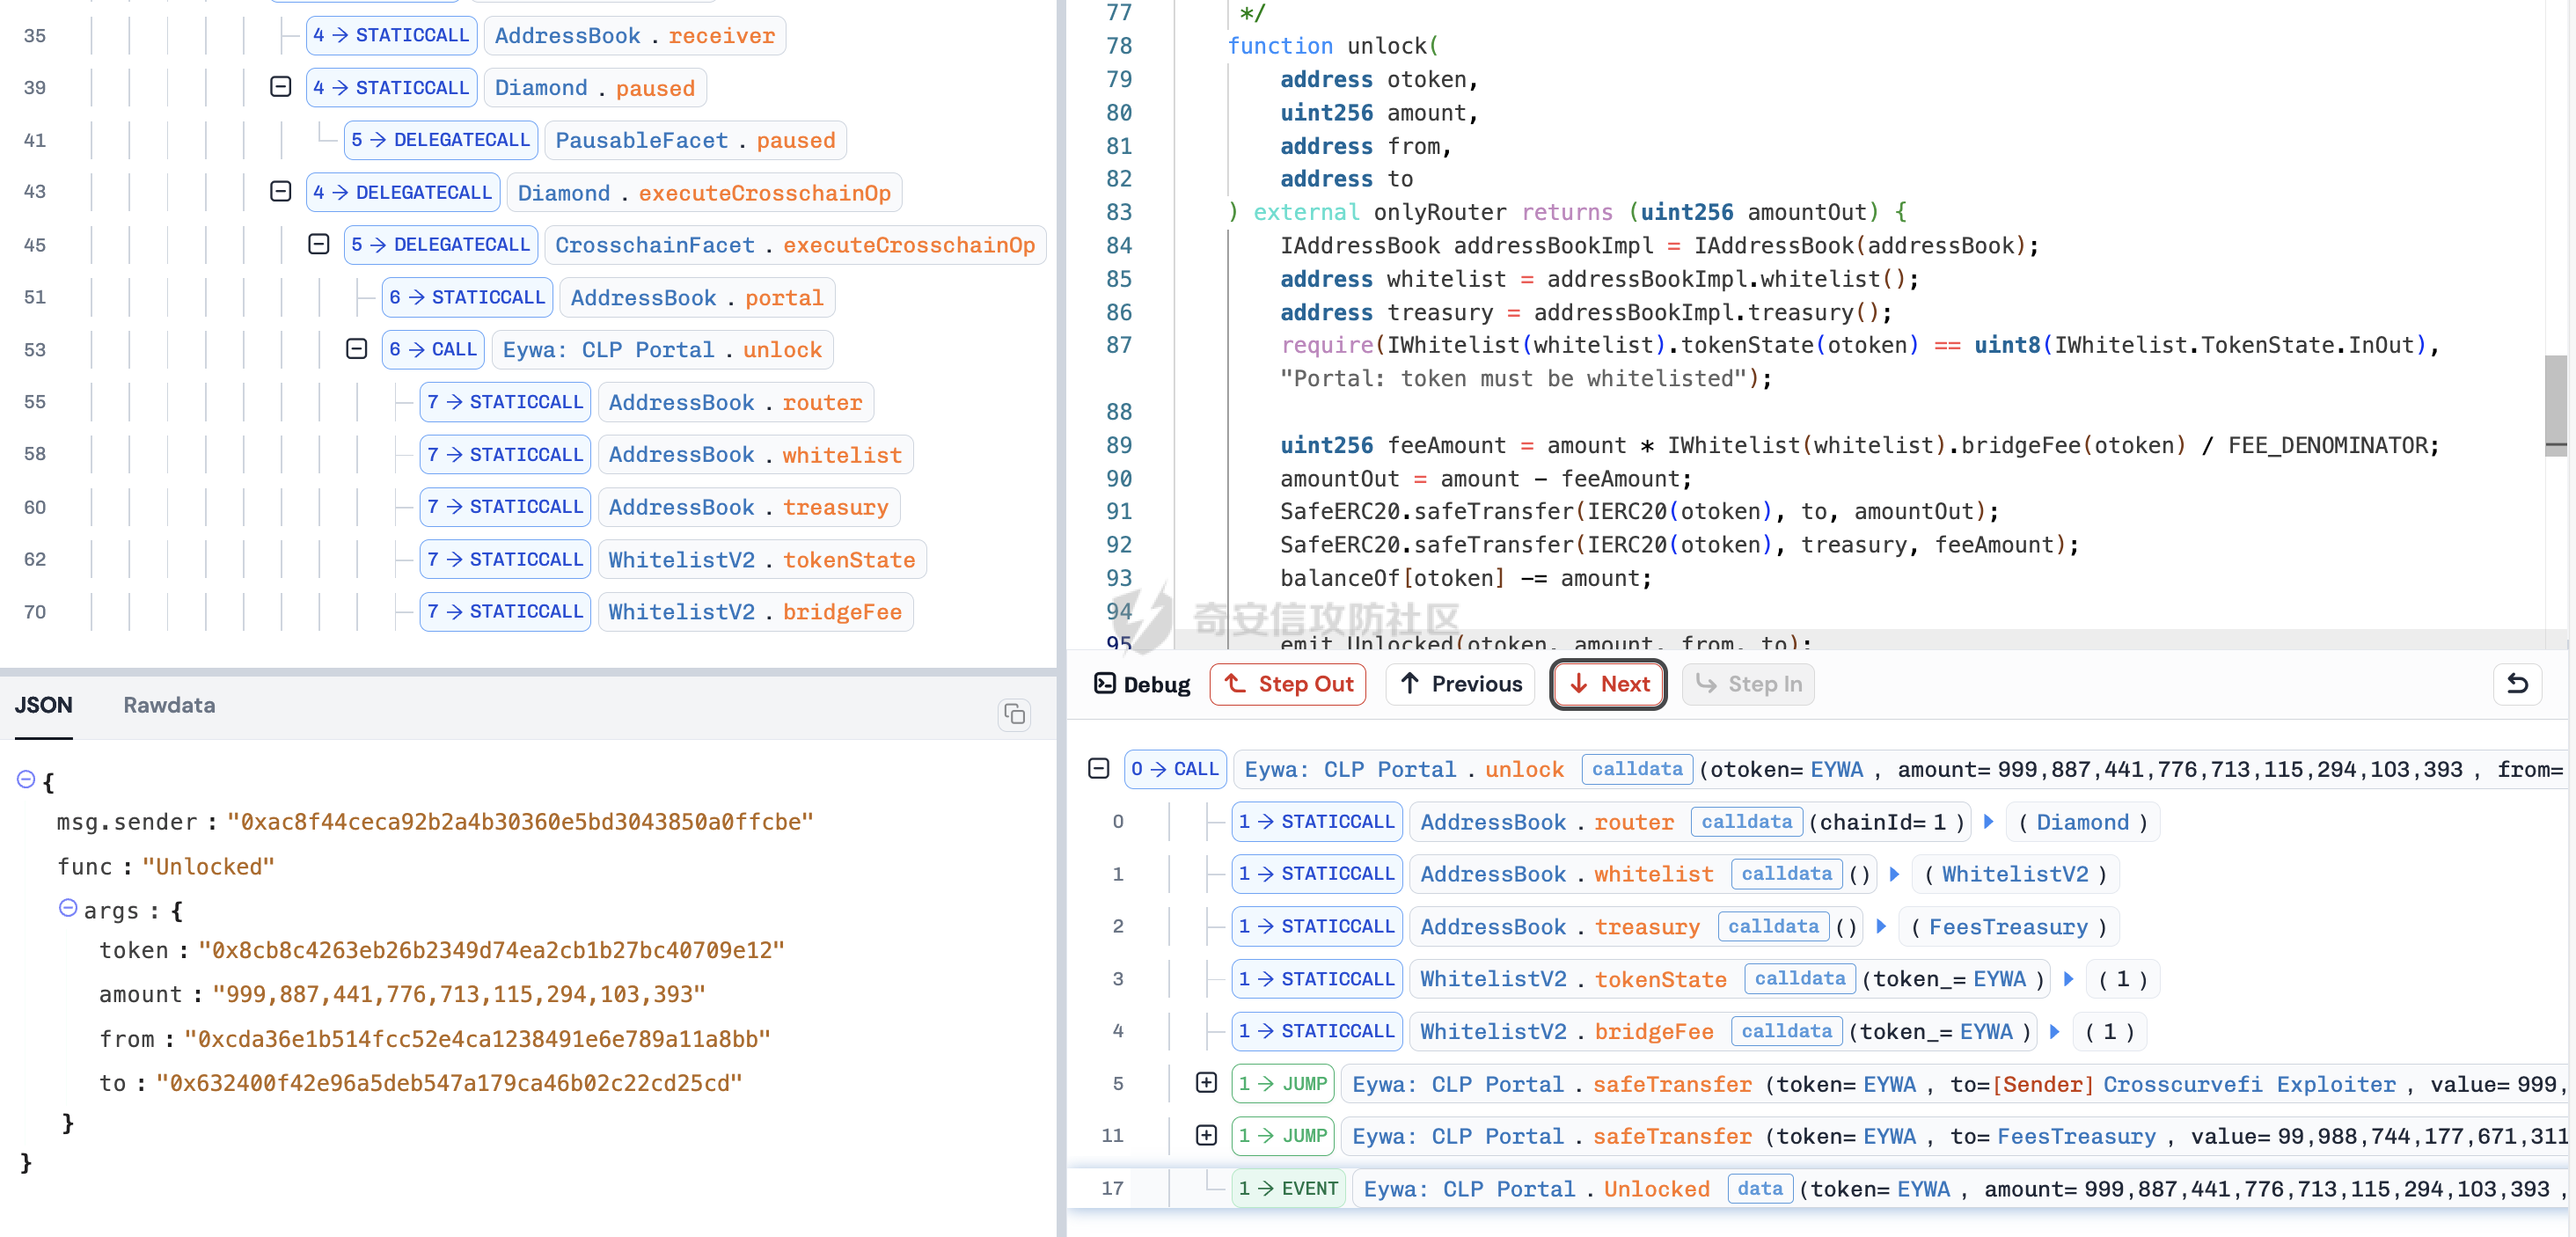Collapse the args object in JSON
This screenshot has height=1237, width=2576.
[68, 908]
